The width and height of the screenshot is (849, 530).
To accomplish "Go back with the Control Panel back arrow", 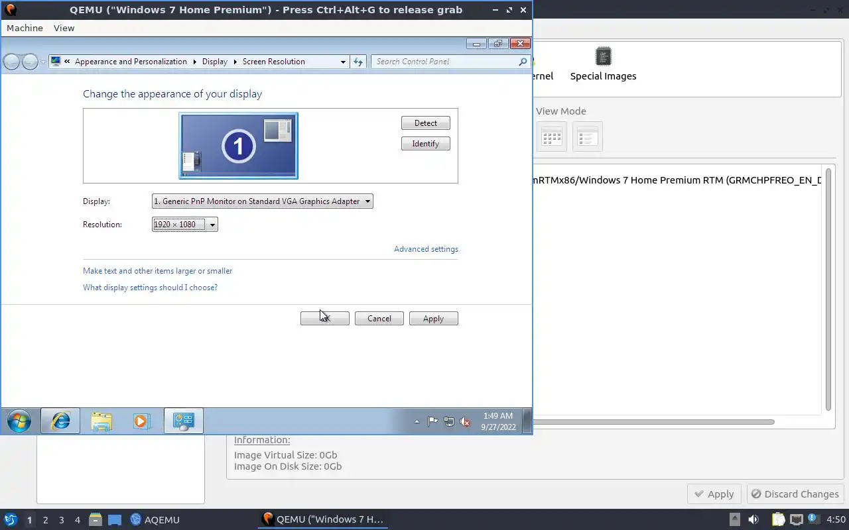I will tap(11, 62).
